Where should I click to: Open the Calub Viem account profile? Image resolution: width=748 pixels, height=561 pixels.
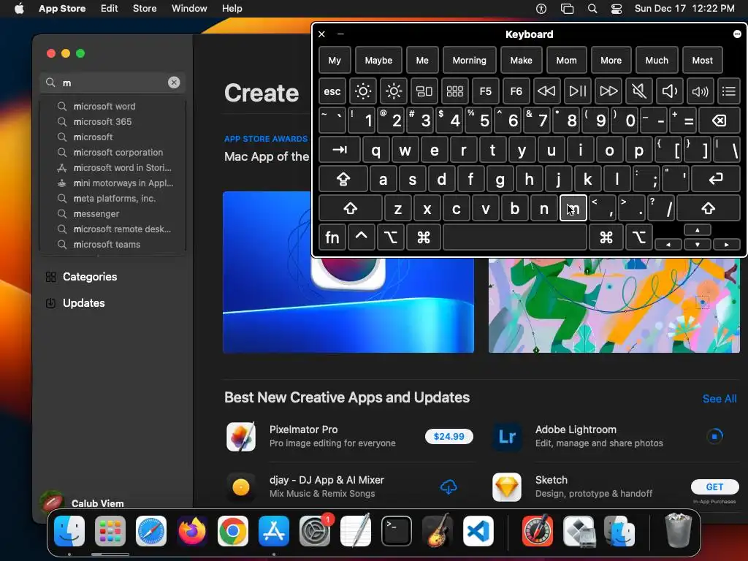click(82, 503)
